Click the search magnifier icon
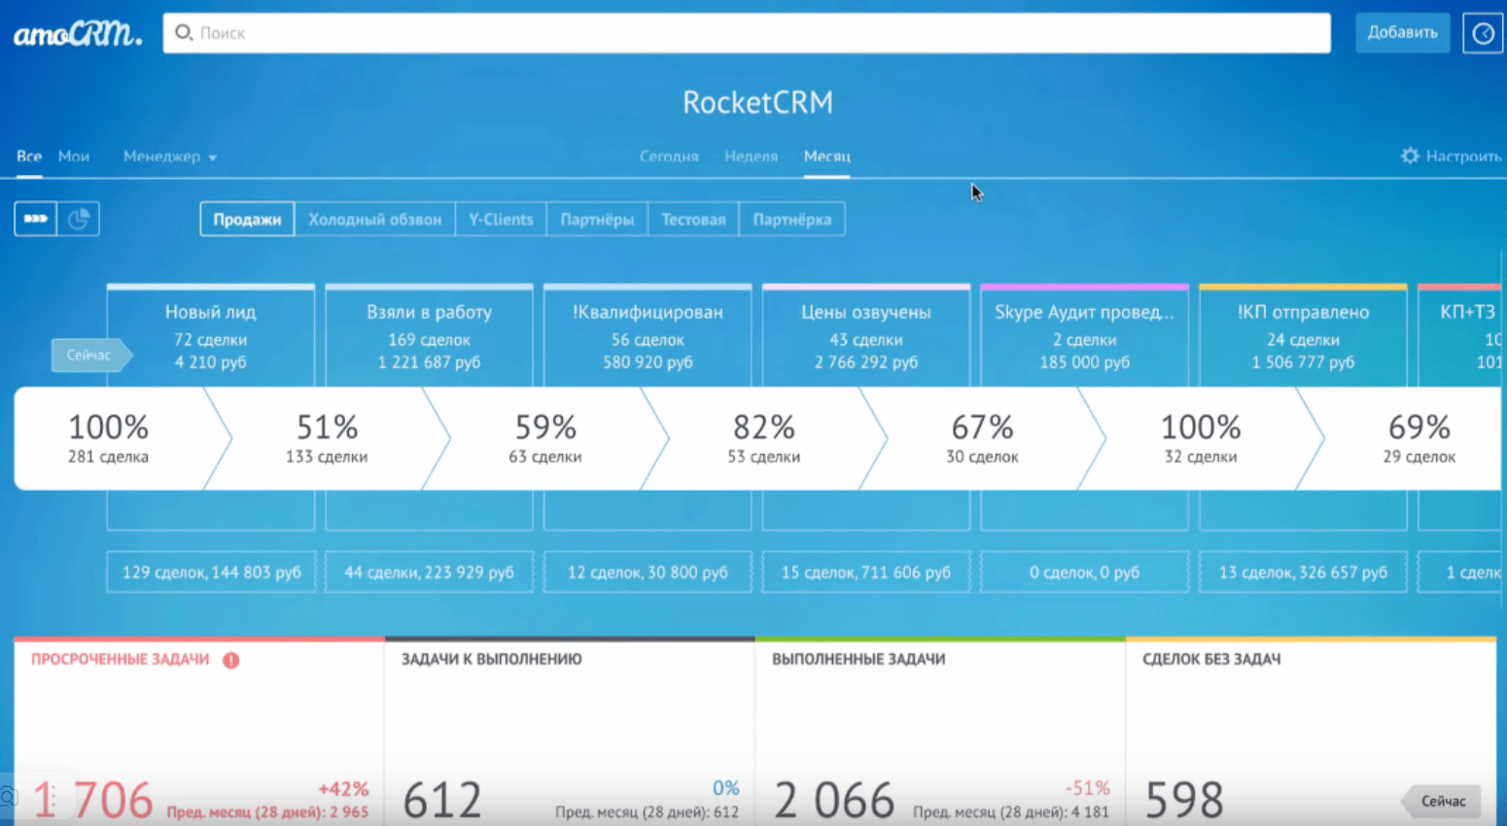Viewport: 1507px width, 826px height. 184,32
